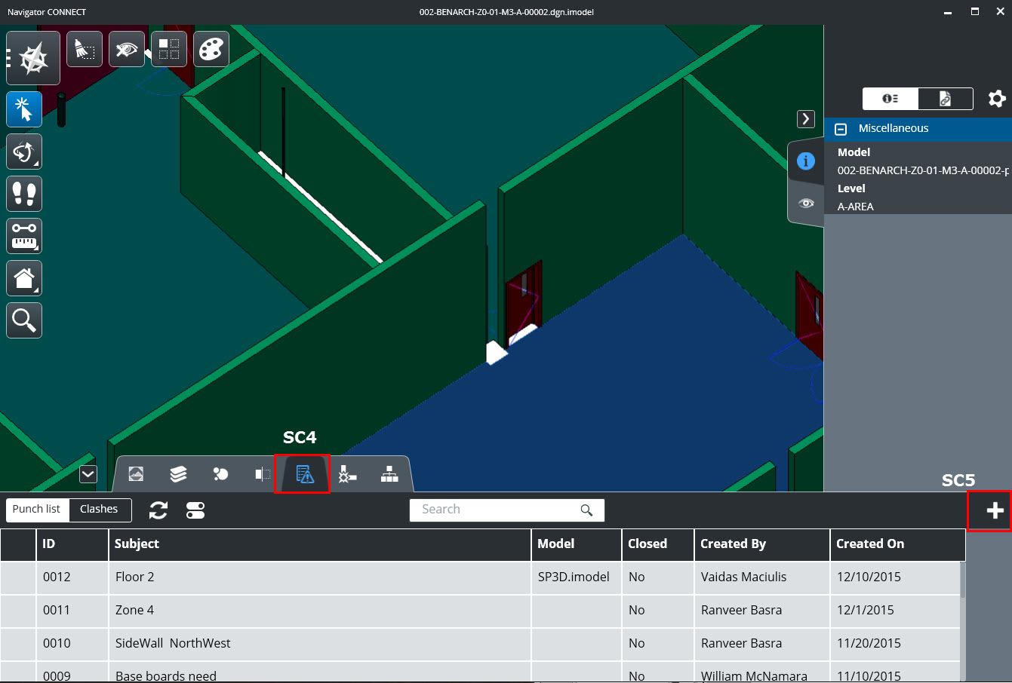Screen dimensions: 1012x683
Task: Open the filter toggles settings icon
Action: coord(195,510)
